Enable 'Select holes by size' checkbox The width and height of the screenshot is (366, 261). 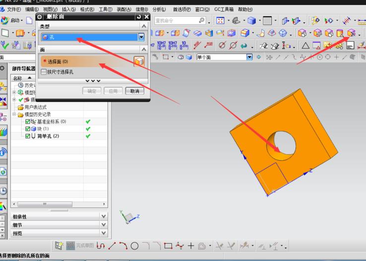tap(44, 72)
